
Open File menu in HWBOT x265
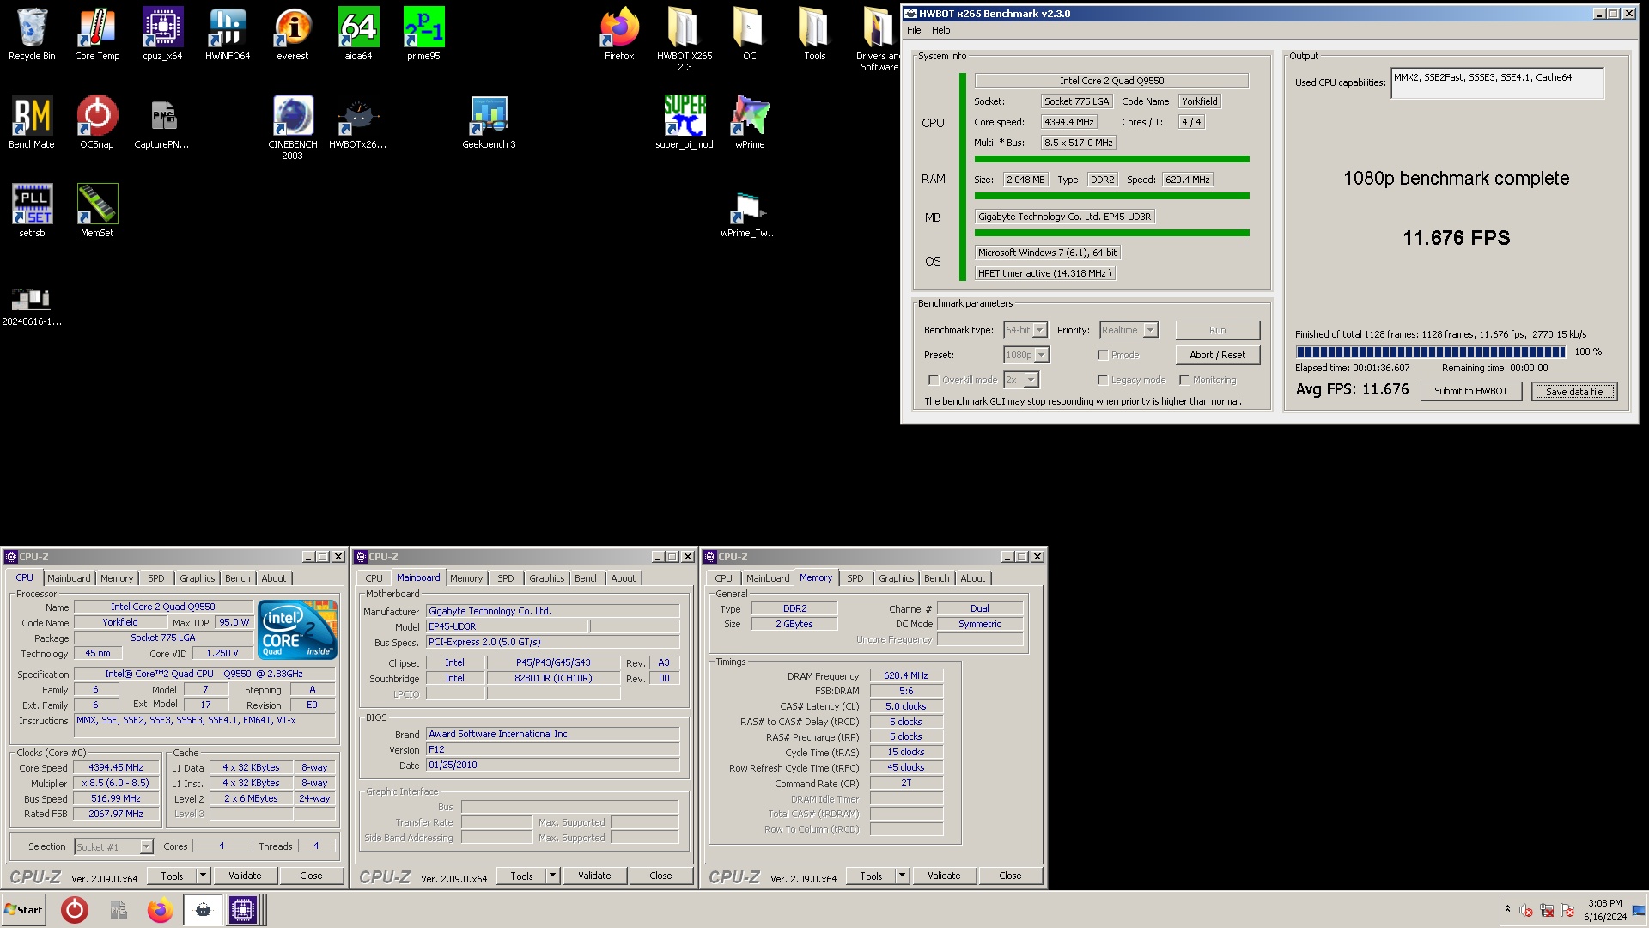click(914, 30)
